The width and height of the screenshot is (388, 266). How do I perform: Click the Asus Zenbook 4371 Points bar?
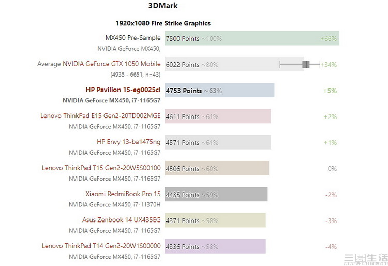click(215, 220)
